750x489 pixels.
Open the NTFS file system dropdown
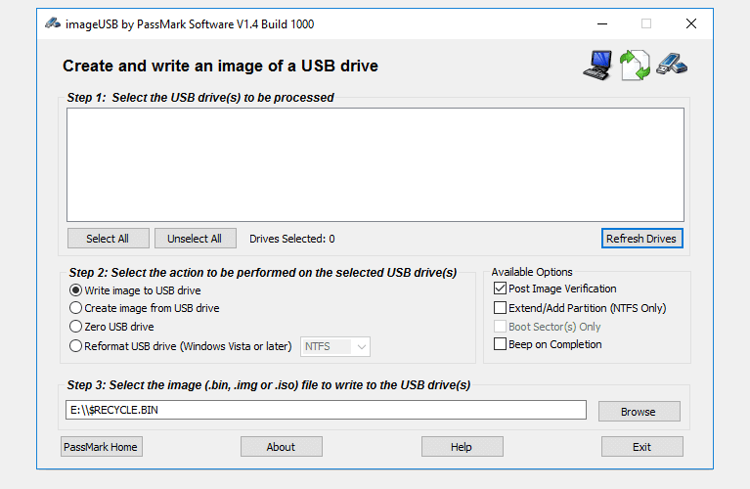click(335, 346)
